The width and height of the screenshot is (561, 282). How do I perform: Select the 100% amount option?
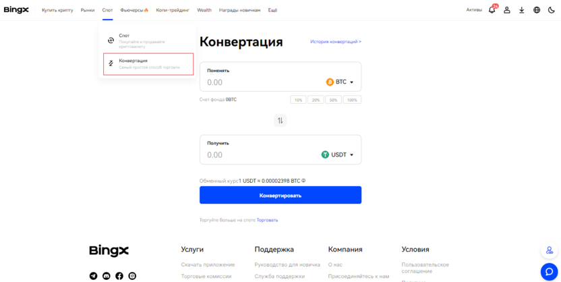[x=352, y=100]
